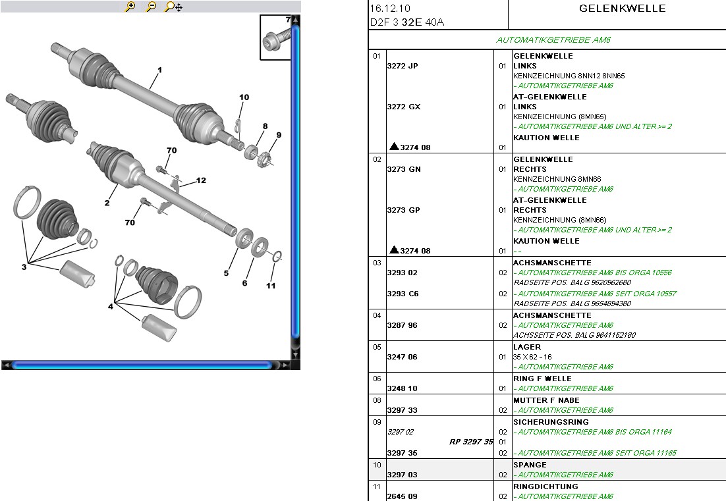Viewport: 726px width, 501px height.
Task: Click the diagram's scroll down arrow
Action: coord(296,355)
